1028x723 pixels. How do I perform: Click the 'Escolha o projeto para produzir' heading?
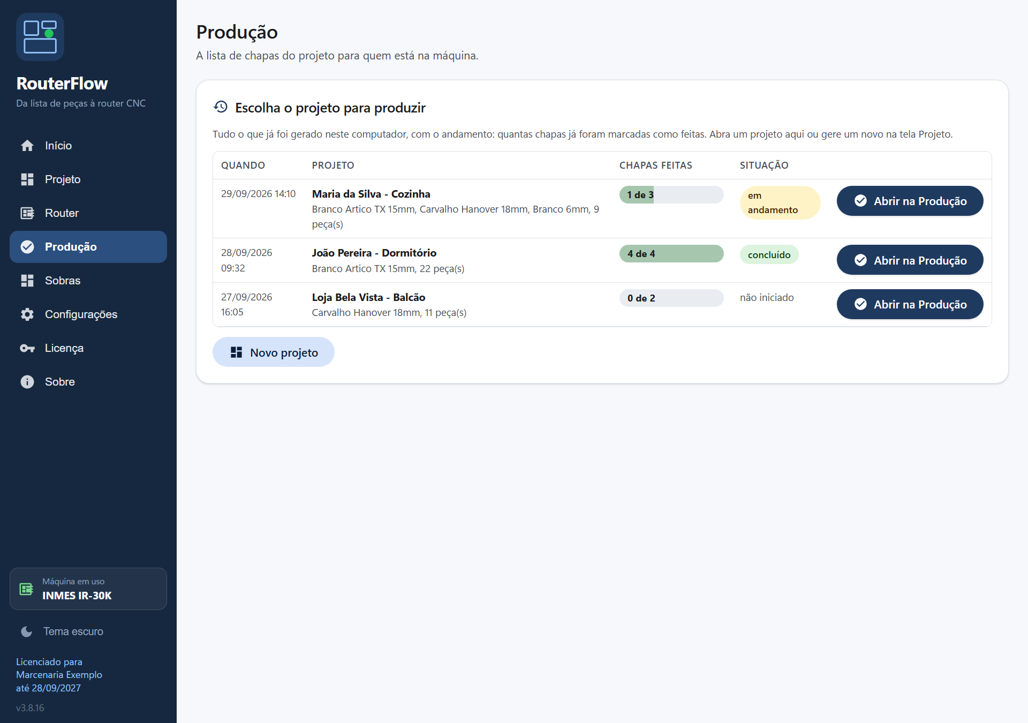tap(330, 108)
